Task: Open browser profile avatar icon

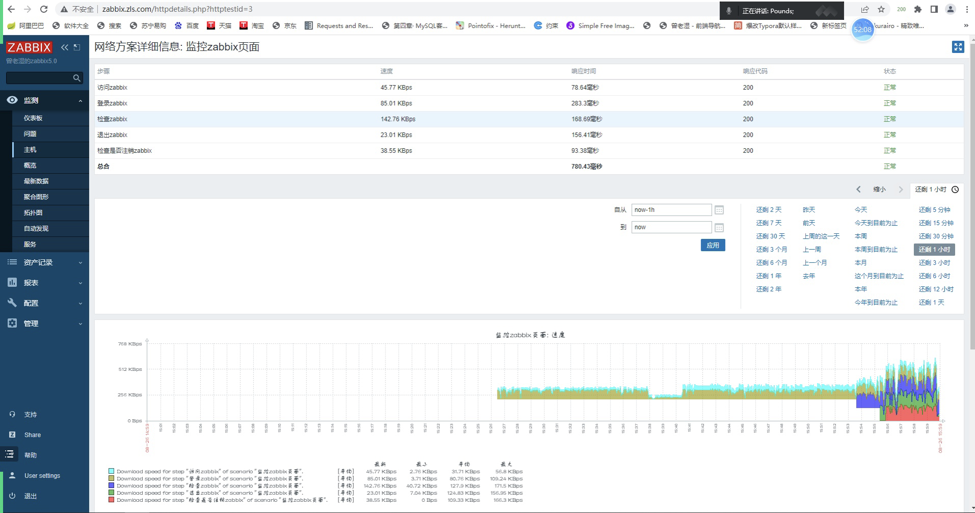Action: (x=951, y=9)
